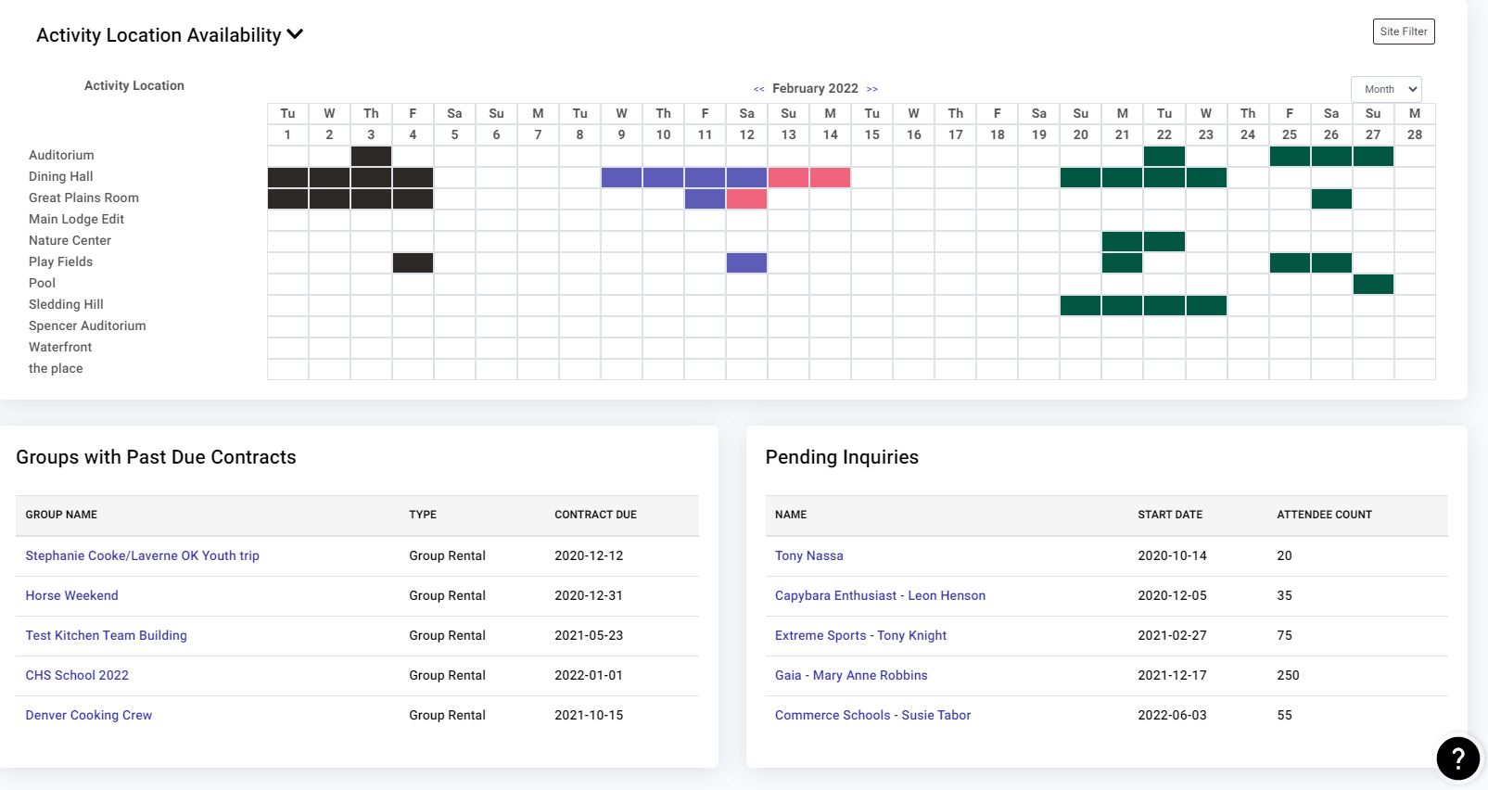Viewport: 1488px width, 790px height.
Task: Select the Sledding Hill label
Action: 66,304
